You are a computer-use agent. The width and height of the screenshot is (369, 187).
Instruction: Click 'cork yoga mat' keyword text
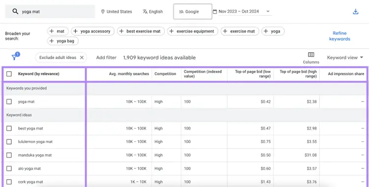tap(31, 182)
